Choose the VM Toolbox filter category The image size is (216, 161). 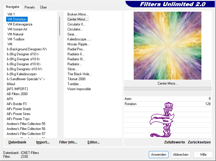16,39
